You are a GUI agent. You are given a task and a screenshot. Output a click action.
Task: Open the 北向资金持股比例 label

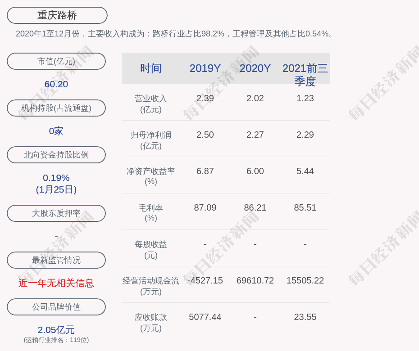point(56,155)
